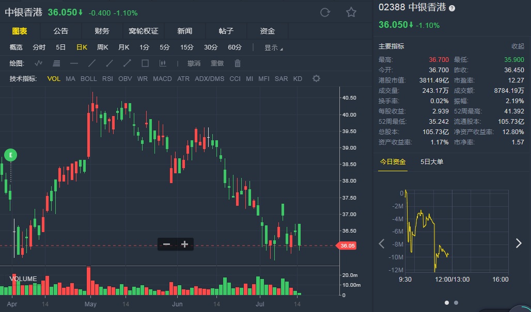Open technical indicator settings gear
531x312 pixels.
[316, 78]
